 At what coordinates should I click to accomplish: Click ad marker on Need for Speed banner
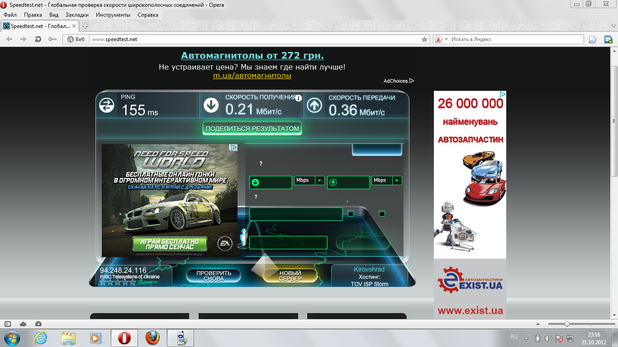(233, 148)
